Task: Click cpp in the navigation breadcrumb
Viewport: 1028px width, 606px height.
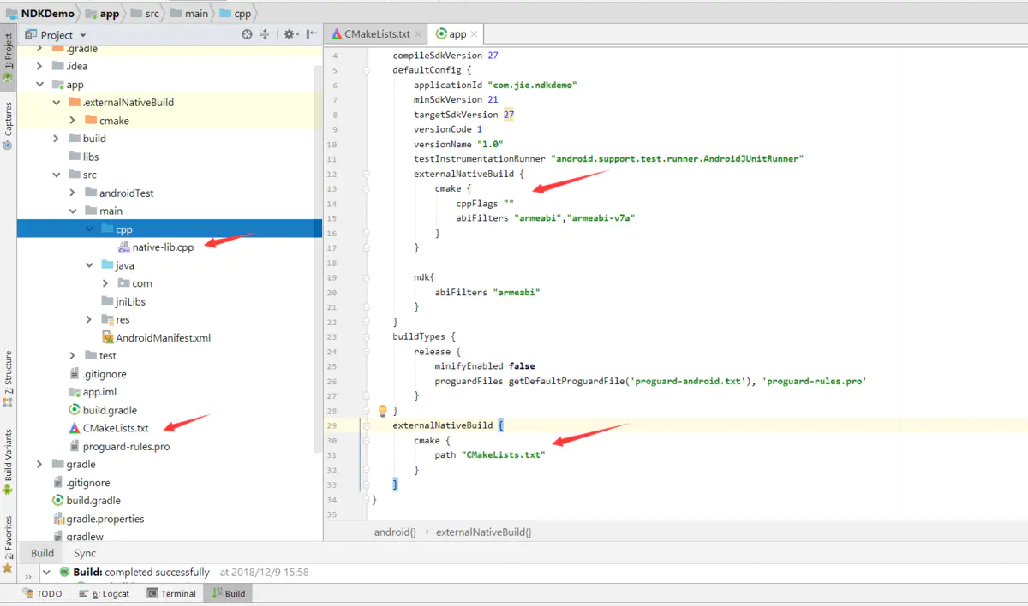Action: [x=236, y=13]
